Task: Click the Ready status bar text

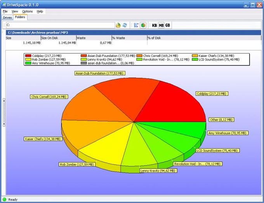Action: coord(13,200)
